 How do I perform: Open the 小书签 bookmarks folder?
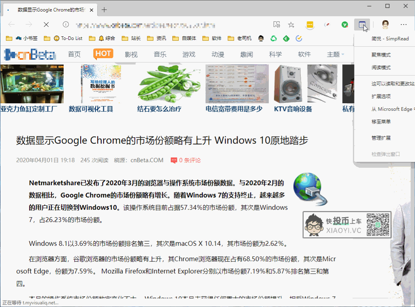(x=26, y=38)
